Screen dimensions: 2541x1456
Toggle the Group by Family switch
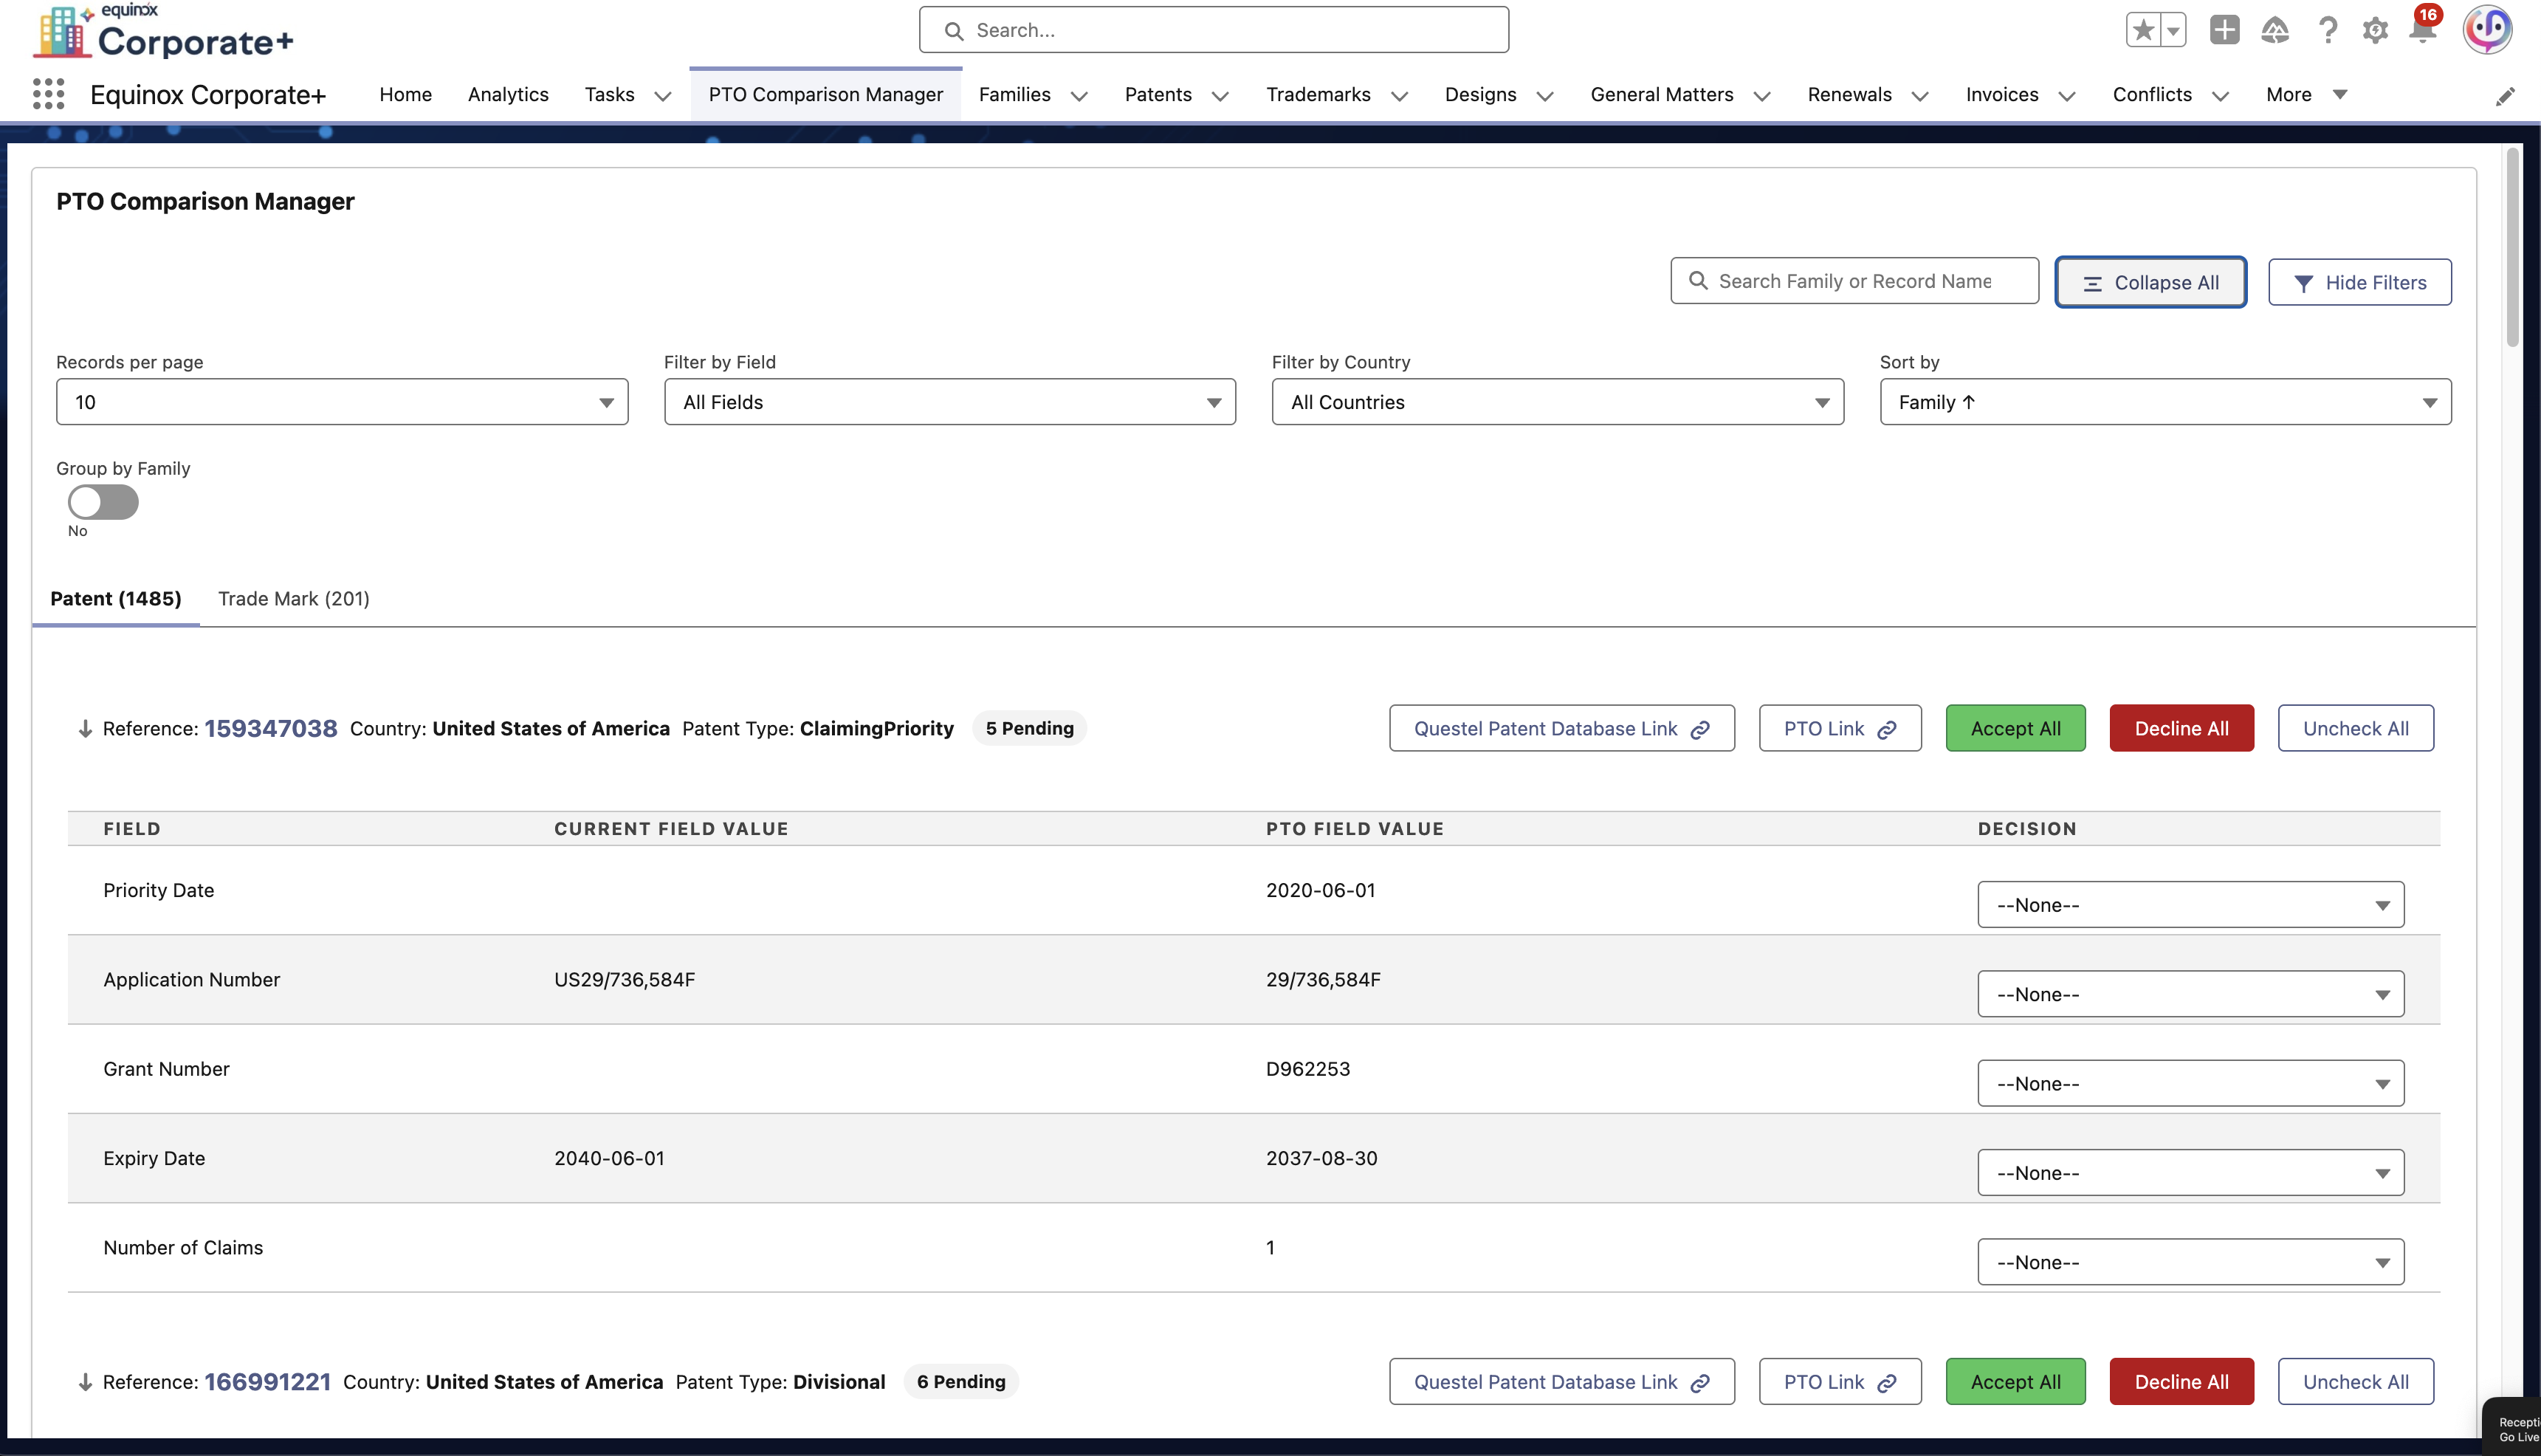[103, 502]
